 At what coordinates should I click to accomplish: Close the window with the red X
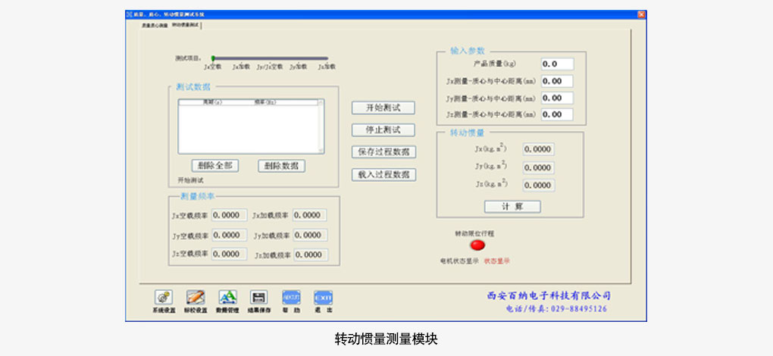pos(641,14)
